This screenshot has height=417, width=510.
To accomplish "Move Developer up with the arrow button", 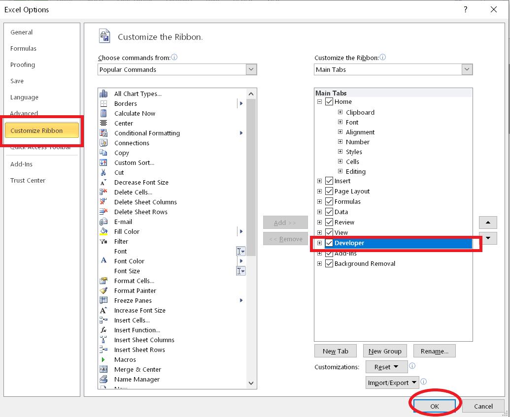I will pyautogui.click(x=488, y=222).
